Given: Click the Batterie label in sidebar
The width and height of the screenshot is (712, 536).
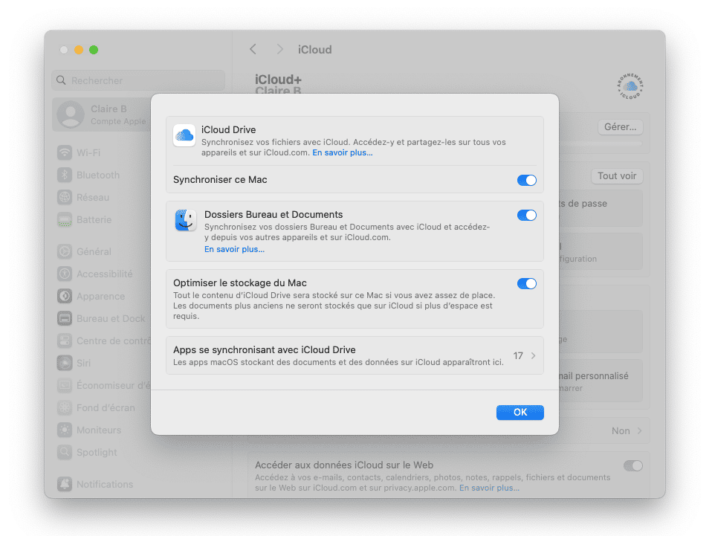Looking at the screenshot, I should point(94,219).
